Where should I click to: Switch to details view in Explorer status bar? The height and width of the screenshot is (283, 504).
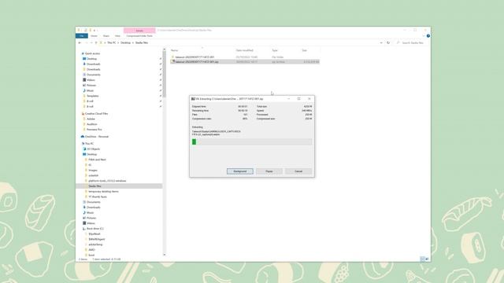tap(422, 259)
